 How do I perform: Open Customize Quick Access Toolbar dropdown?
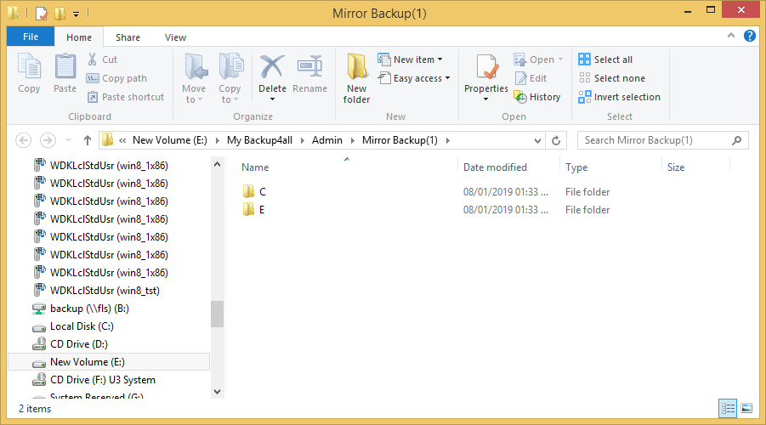(x=77, y=14)
